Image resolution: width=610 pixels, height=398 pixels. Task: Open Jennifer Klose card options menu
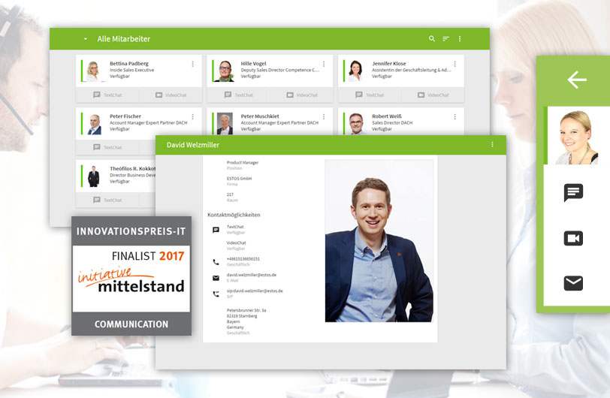(454, 64)
